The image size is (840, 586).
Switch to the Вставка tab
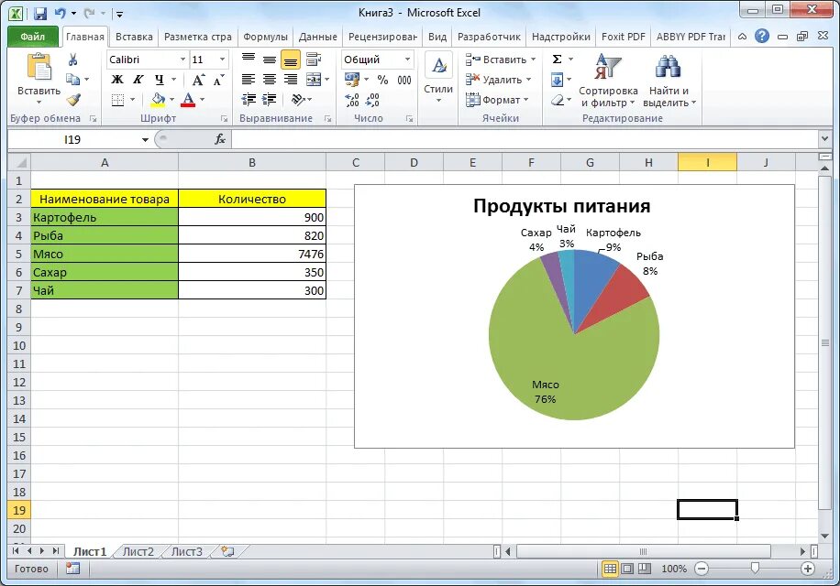pyautogui.click(x=134, y=37)
